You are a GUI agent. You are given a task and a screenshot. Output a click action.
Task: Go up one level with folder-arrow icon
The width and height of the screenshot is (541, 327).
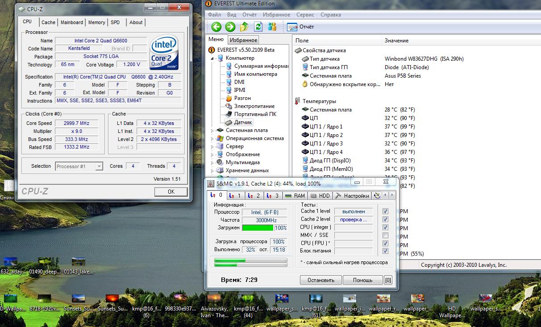(x=244, y=27)
